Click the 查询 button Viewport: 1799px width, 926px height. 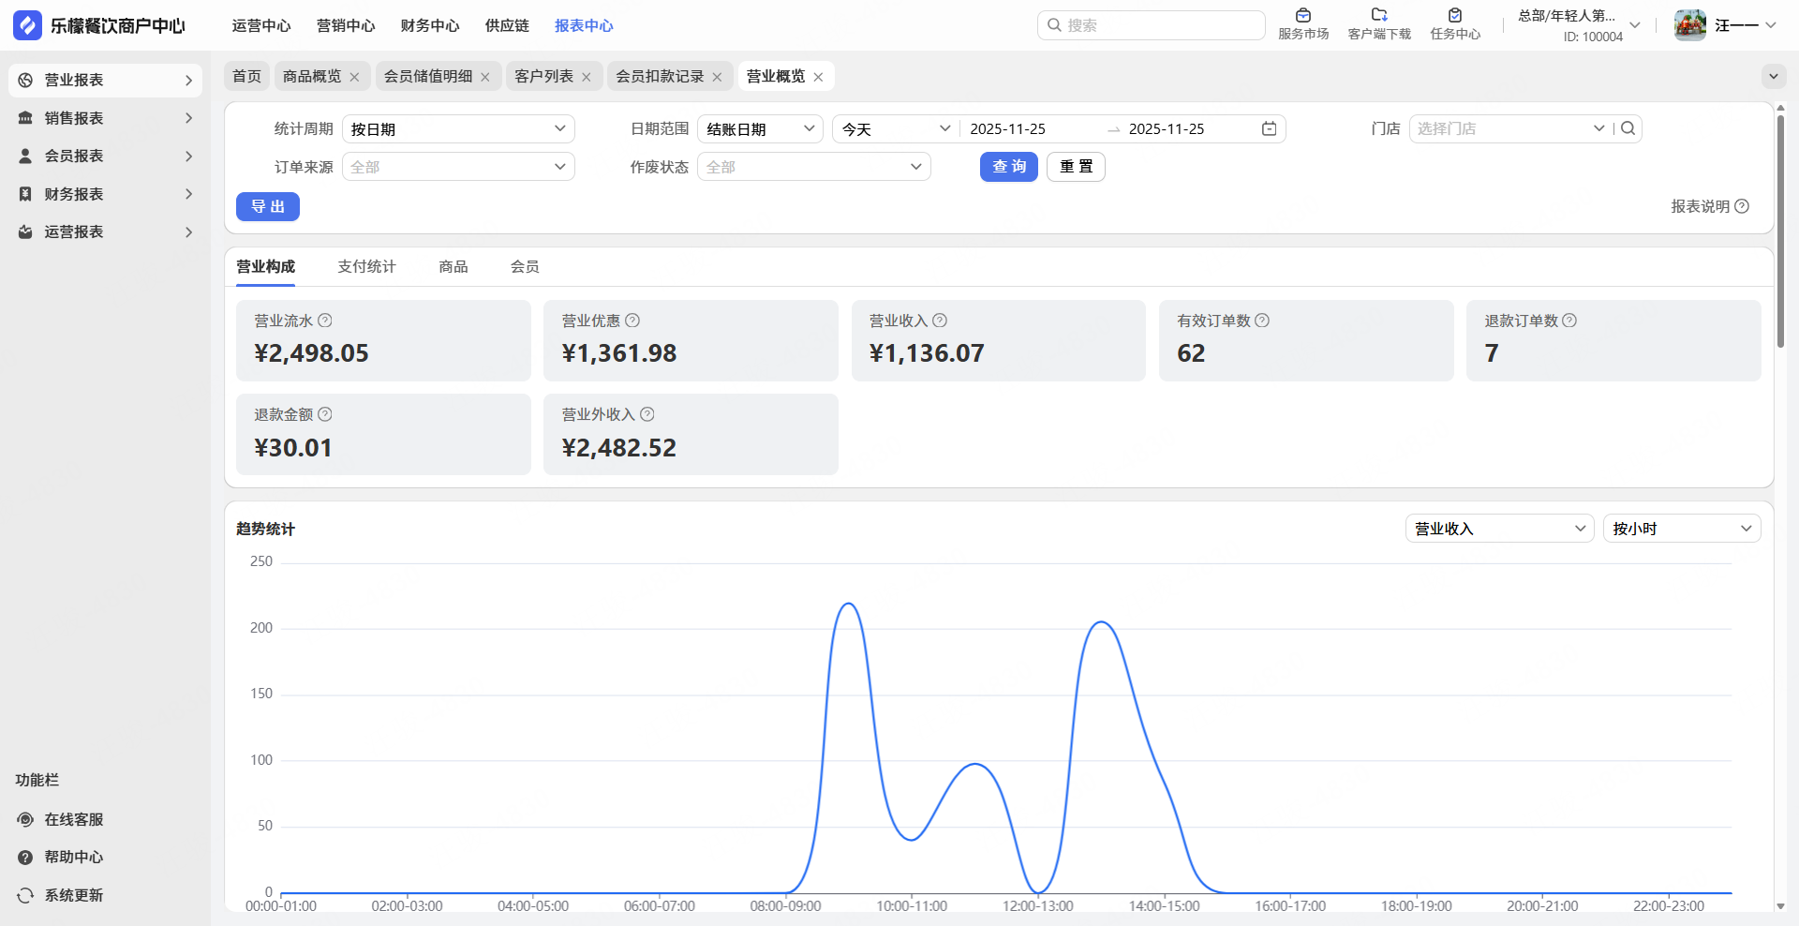click(1009, 167)
